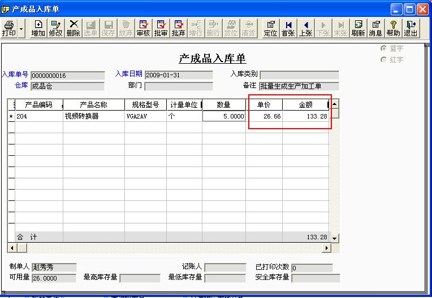Image resolution: width=432 pixels, height=298 pixels.
Task: Click the 帮助 help toolbar icon
Action: coord(393,28)
